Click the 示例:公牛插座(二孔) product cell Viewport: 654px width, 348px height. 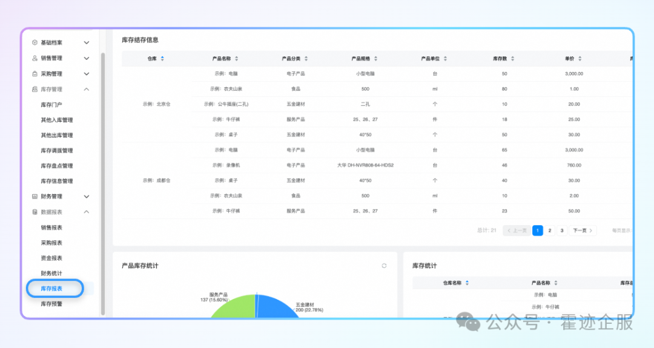[226, 104]
